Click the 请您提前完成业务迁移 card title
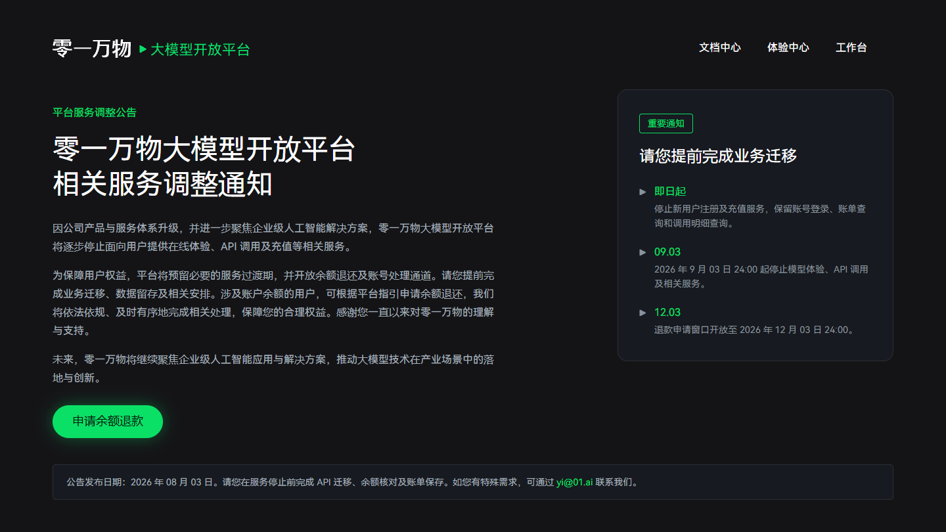 [719, 156]
